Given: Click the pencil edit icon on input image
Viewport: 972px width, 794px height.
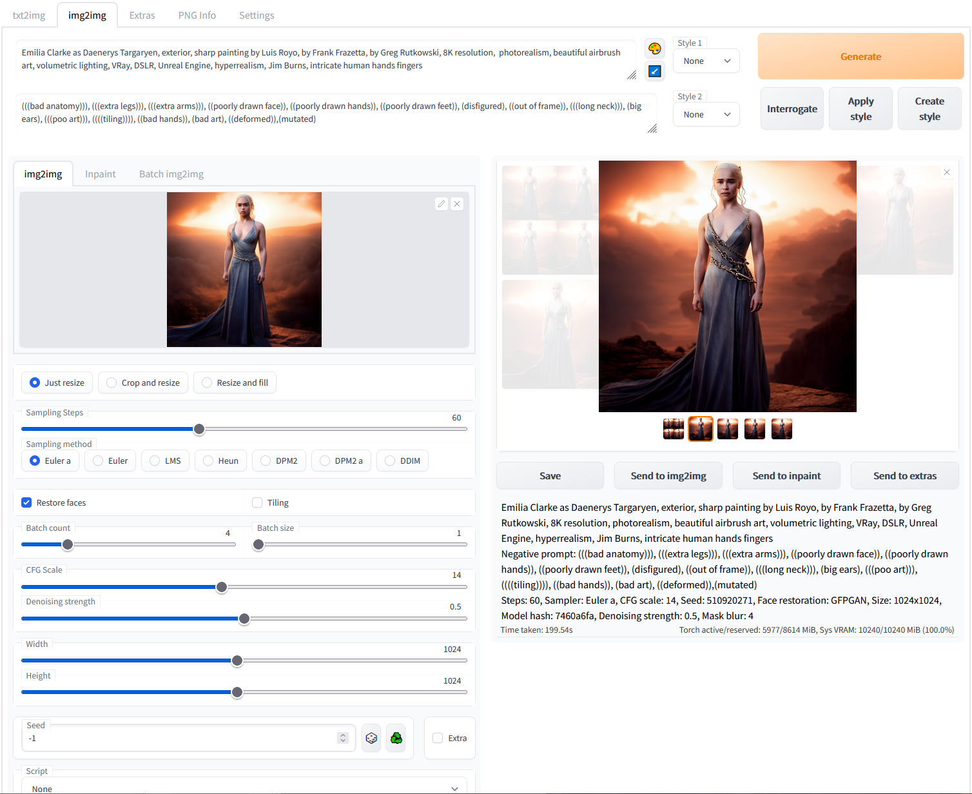Looking at the screenshot, I should 442,204.
